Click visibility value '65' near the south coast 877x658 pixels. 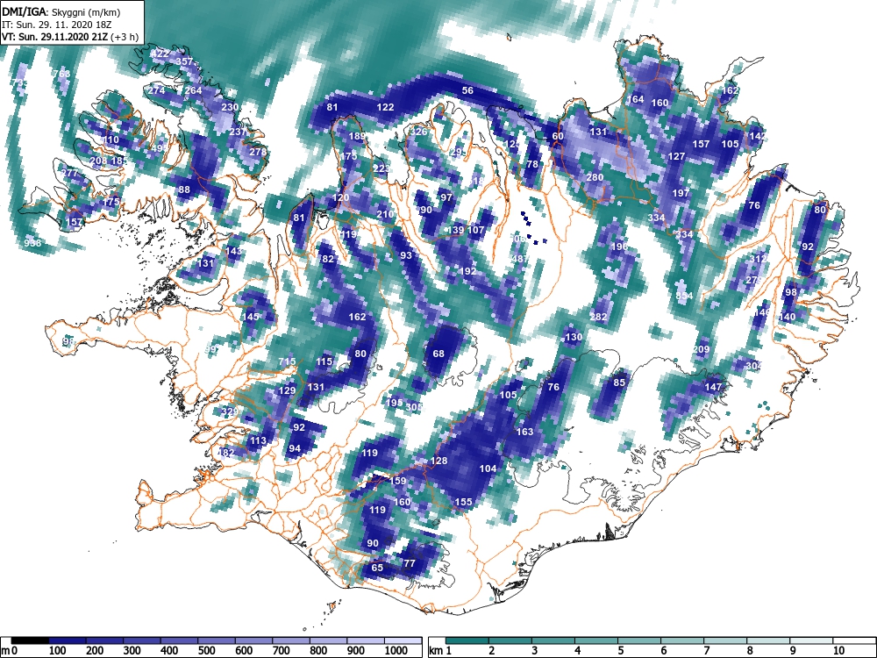377,568
